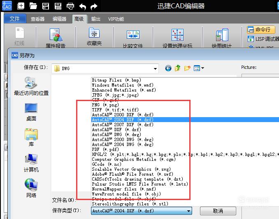Click the new file icon in title bar

(x=21, y=6)
